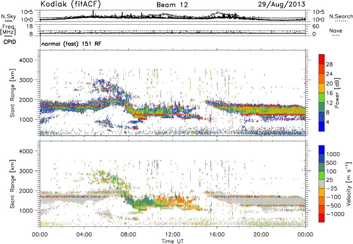Viewport: 353px width, 244px height.
Task: Click the "10^5" tick beside N.Sky
Action: tap(27, 12)
